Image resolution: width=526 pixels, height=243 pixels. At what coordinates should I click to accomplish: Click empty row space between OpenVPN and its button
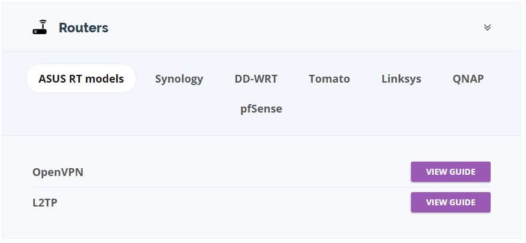pyautogui.click(x=247, y=172)
